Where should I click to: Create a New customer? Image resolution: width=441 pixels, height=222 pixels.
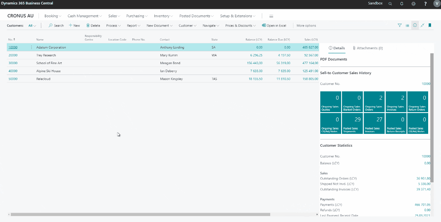click(x=74, y=26)
